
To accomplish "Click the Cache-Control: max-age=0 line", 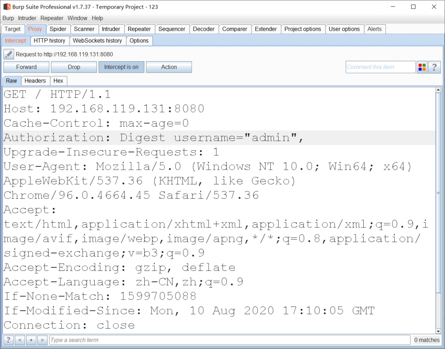I will [x=96, y=123].
